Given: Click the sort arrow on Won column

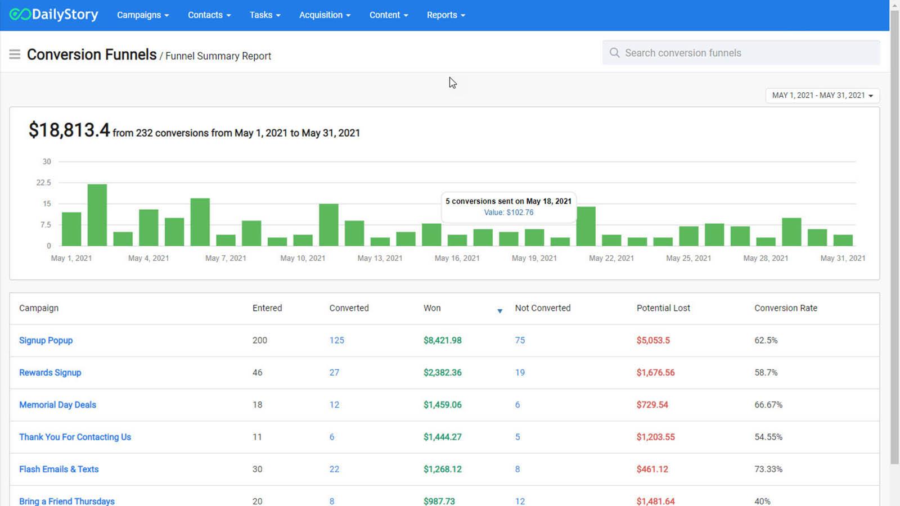Looking at the screenshot, I should [x=499, y=311].
